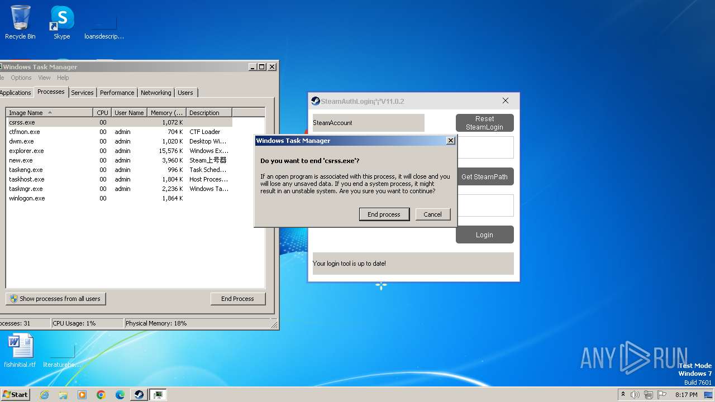
Task: Click the Get SteamPath button
Action: [x=485, y=177]
